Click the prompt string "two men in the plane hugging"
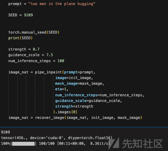This screenshot has height=151, width=168. pos(62,4)
